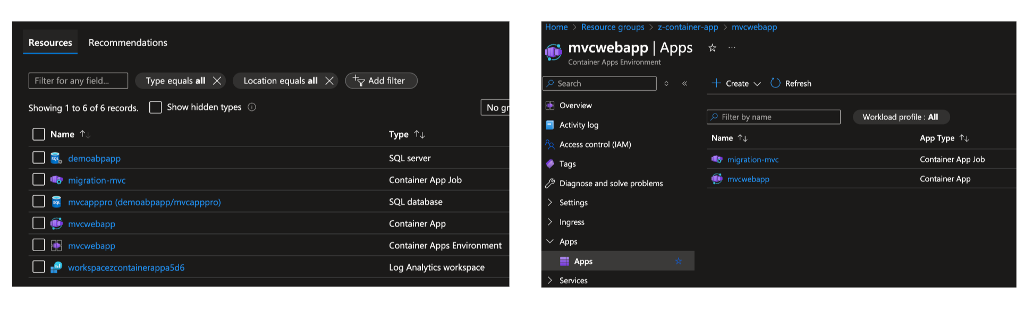Check the workspacezcontainerappa5d6 row checkbox
Image resolution: width=1033 pixels, height=311 pixels.
pos(39,266)
